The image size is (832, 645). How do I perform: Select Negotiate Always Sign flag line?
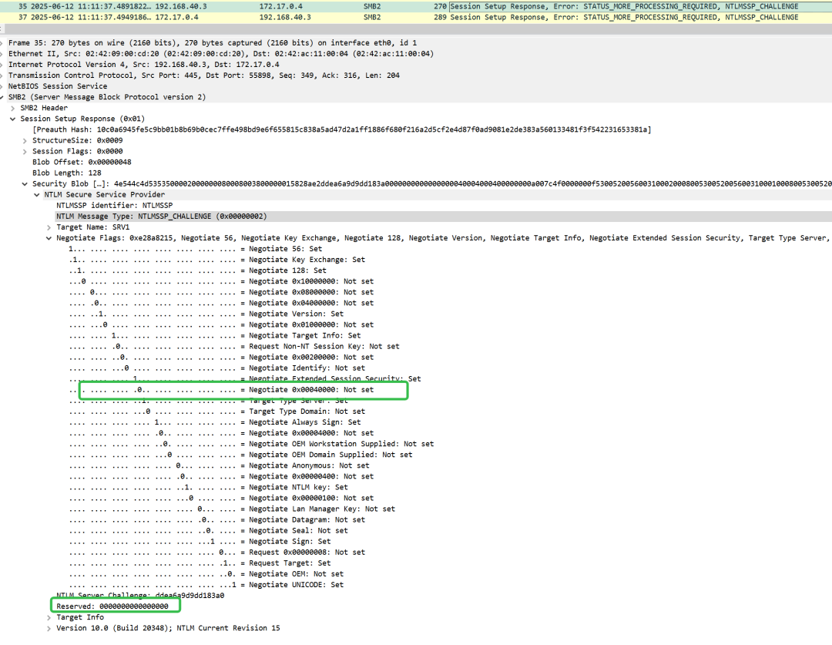pos(215,422)
